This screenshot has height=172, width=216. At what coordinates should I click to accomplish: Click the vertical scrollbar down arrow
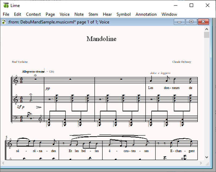[x=207, y=157]
